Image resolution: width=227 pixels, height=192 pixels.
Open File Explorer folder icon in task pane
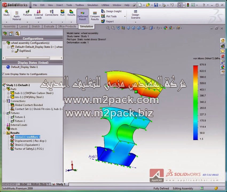pos(223,51)
